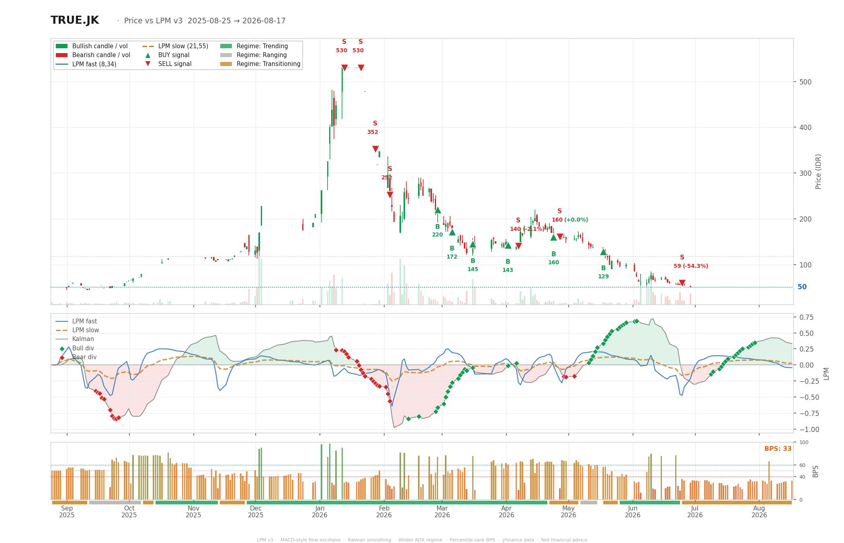
Task: Click the buy triangle labeled B 143
Action: [508, 245]
